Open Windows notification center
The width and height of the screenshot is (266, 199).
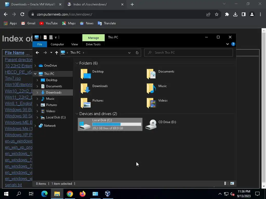pyautogui.click(x=257, y=194)
